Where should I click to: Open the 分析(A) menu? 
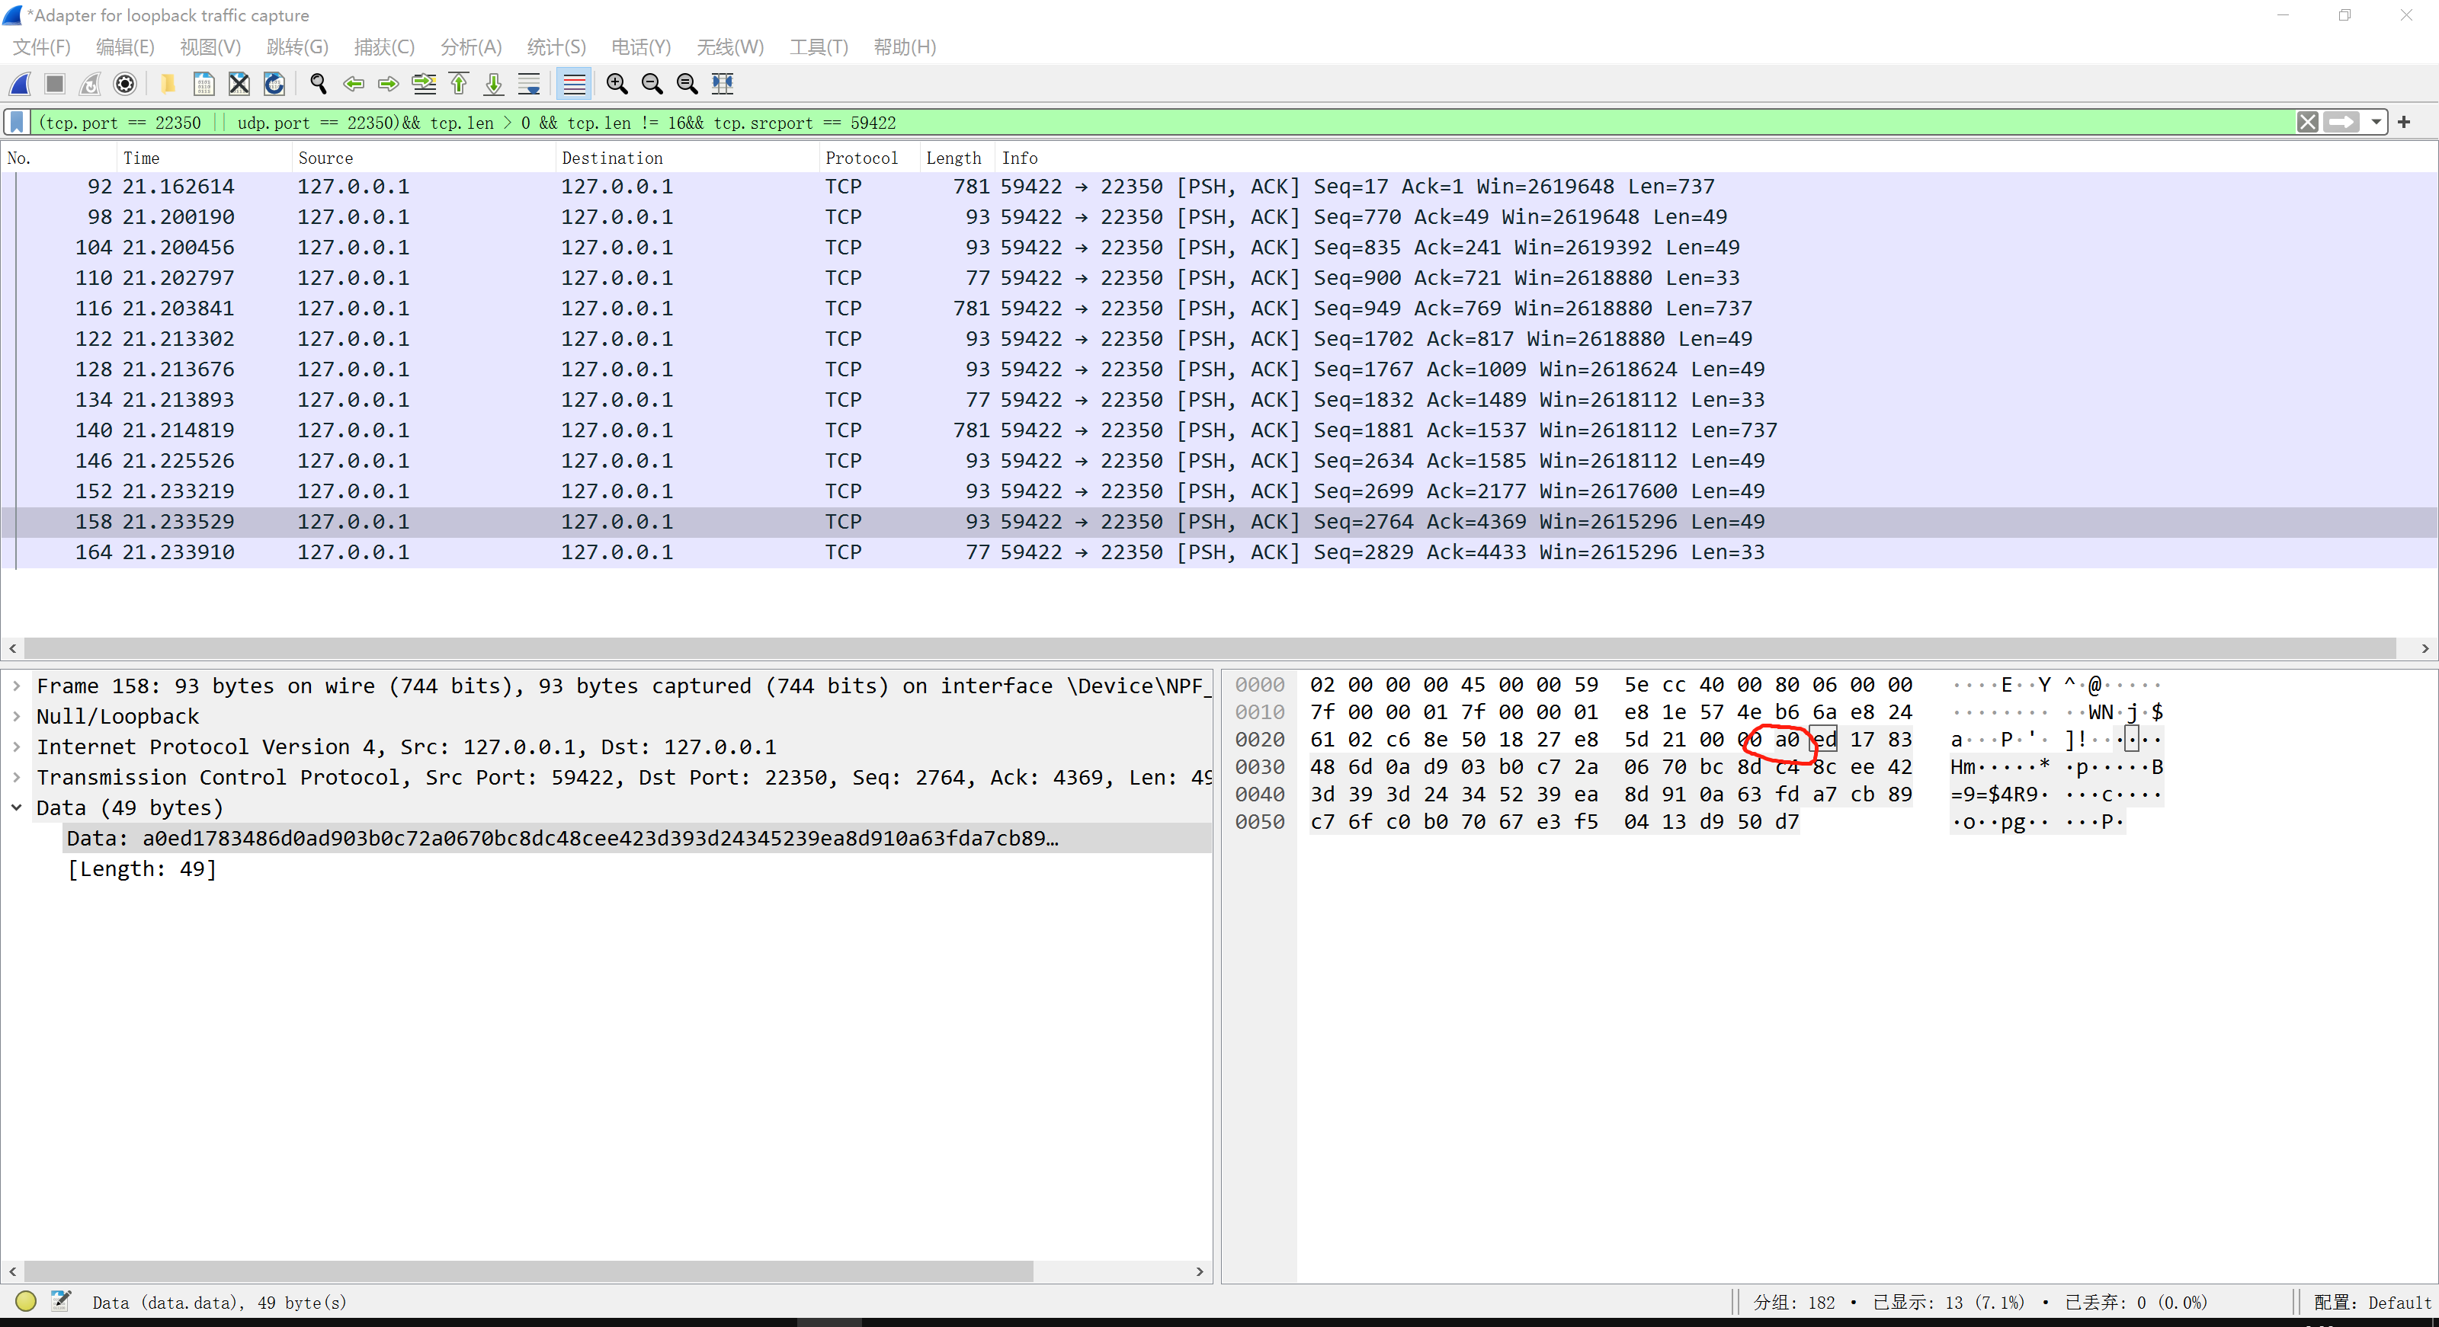click(470, 47)
